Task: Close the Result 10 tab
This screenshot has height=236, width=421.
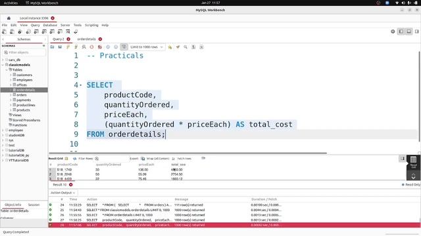Action: (70, 185)
